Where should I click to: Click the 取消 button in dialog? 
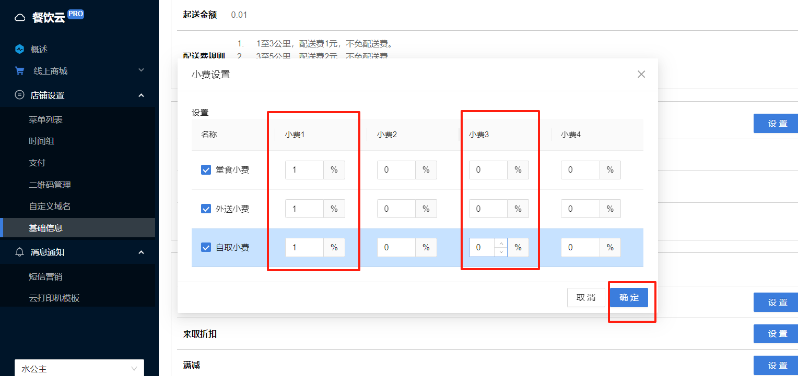[586, 298]
